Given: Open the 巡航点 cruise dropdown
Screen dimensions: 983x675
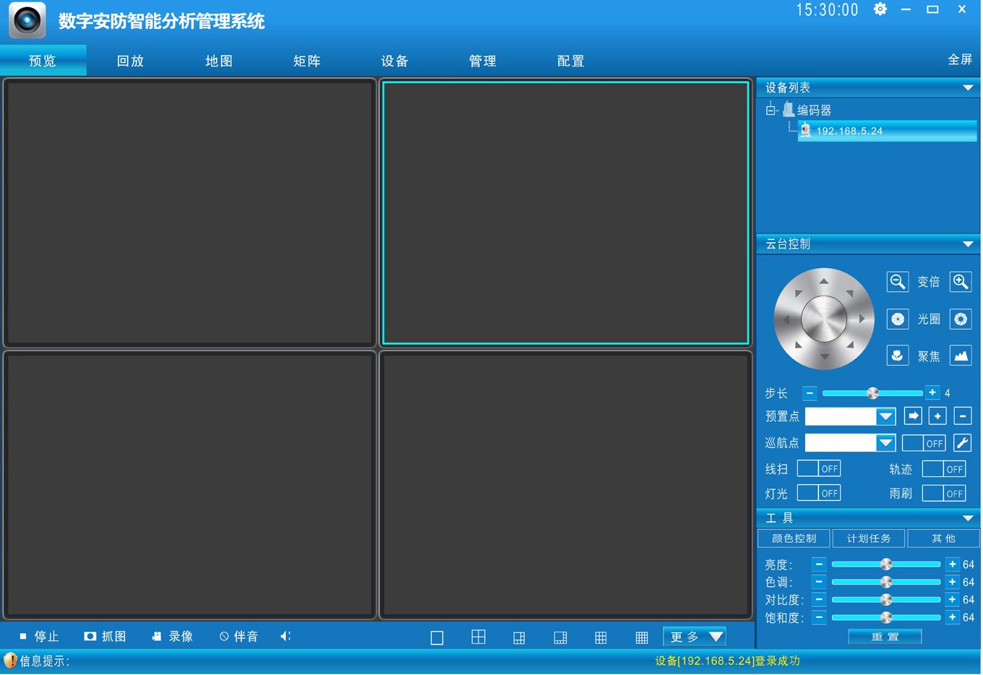Looking at the screenshot, I should pos(886,442).
